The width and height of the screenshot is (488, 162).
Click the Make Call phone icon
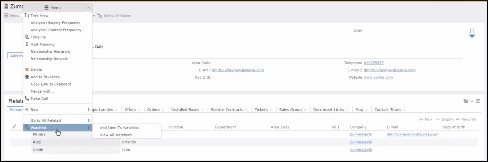click(x=27, y=98)
